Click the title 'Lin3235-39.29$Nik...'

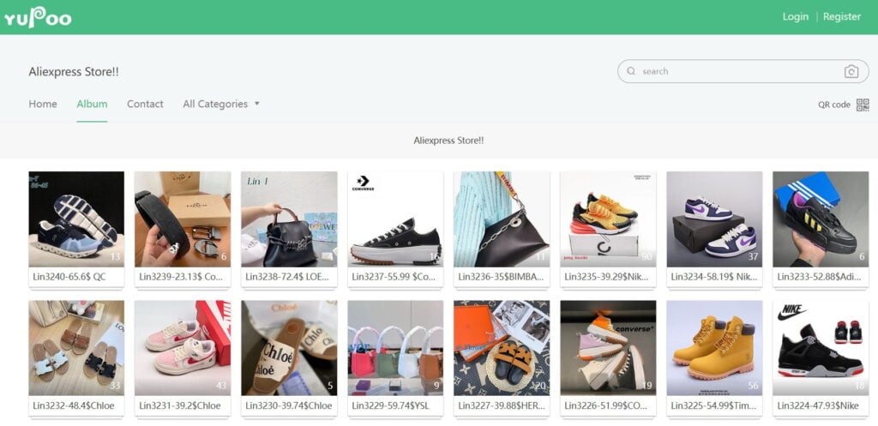[606, 277]
